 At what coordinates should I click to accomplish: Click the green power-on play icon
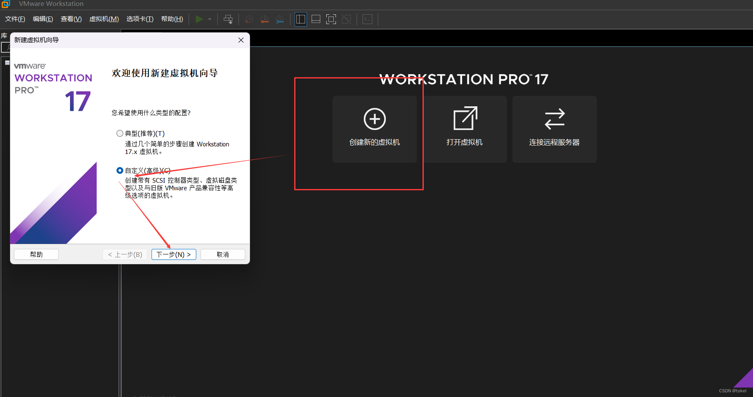(x=199, y=19)
